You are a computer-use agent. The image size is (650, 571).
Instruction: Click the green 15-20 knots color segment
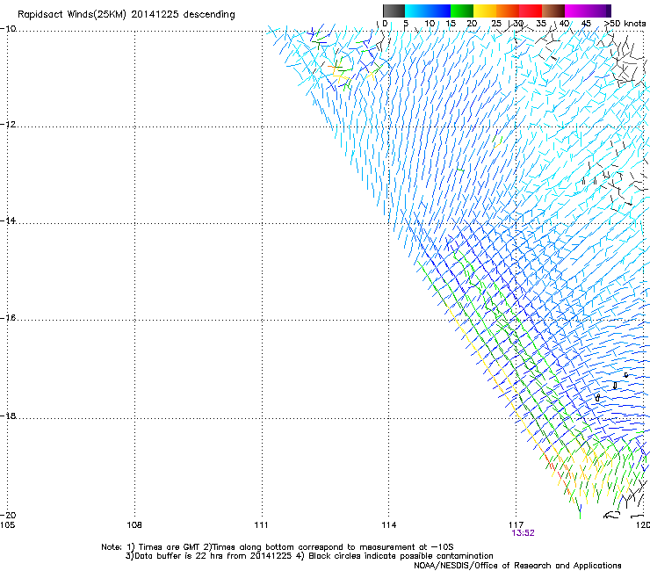pyautogui.click(x=462, y=11)
